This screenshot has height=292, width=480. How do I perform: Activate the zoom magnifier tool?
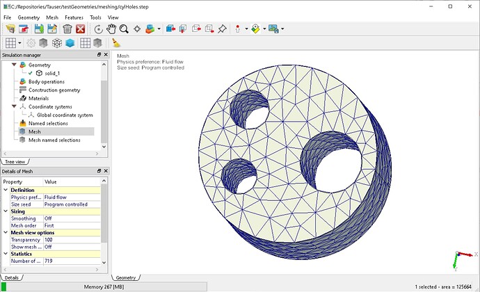tap(124, 29)
